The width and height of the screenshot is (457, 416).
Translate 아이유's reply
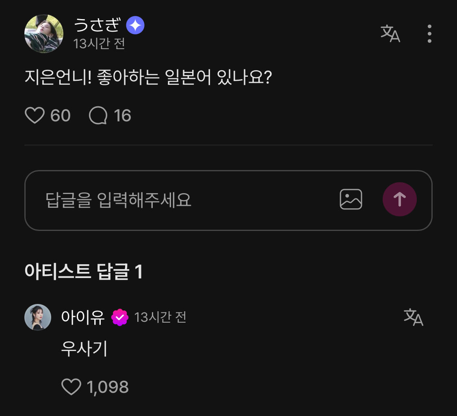pos(413,317)
